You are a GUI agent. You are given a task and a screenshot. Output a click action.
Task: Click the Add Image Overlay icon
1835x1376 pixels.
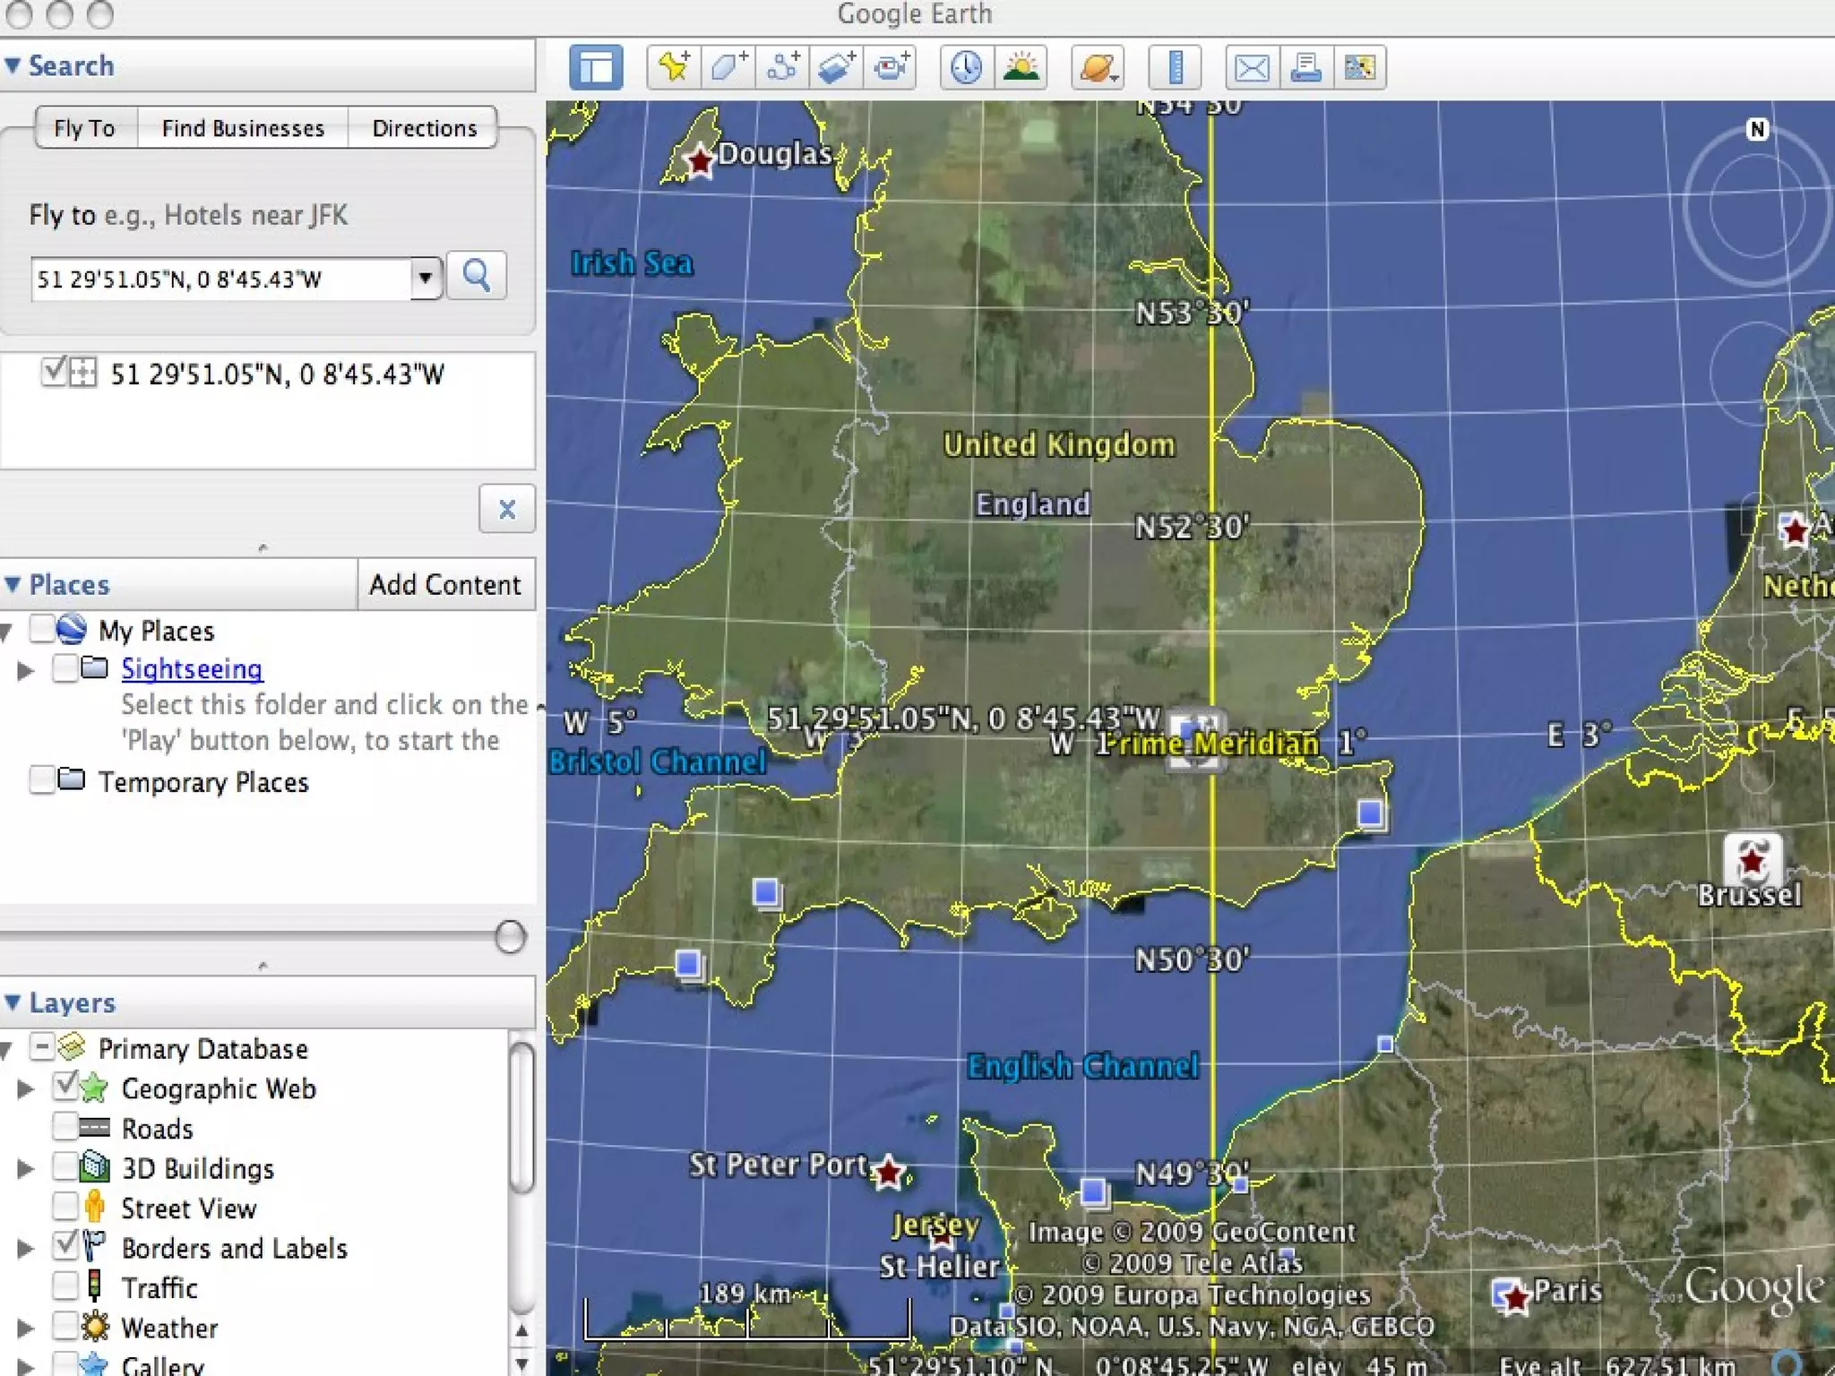pyautogui.click(x=836, y=67)
